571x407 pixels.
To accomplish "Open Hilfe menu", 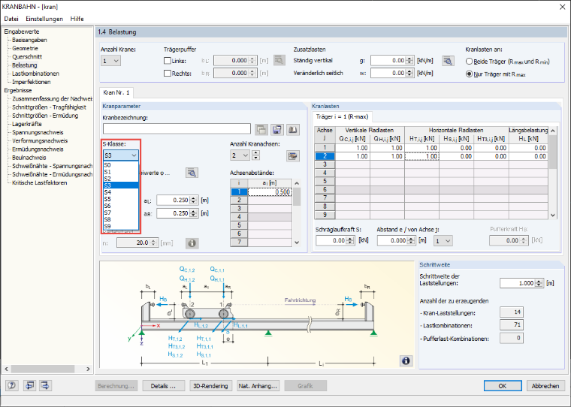I will [x=77, y=19].
